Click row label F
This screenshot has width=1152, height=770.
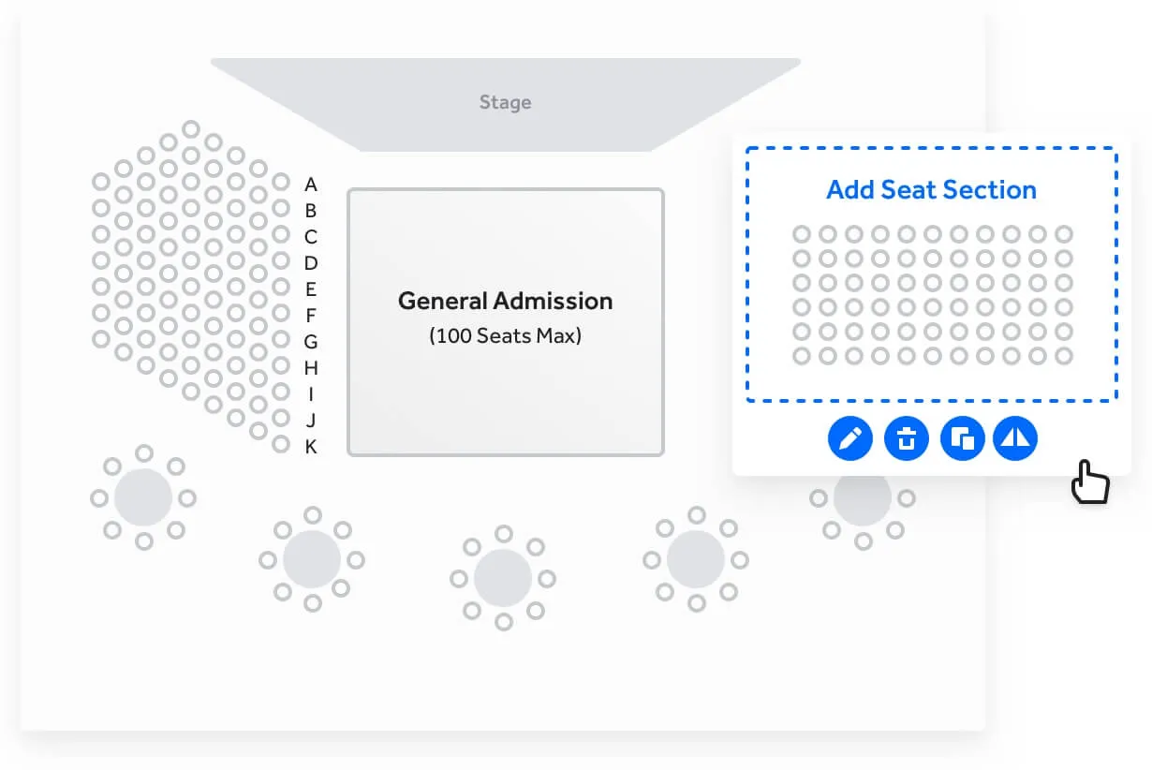[311, 317]
